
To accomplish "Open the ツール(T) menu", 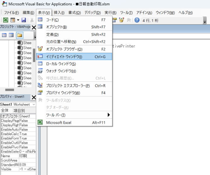I will click(x=126, y=13).
